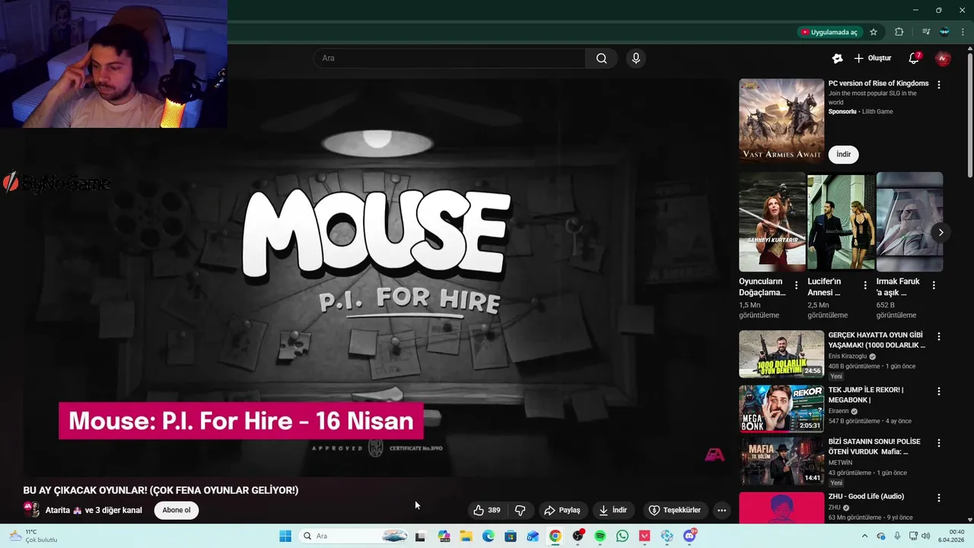Focus the Windows taskbar Ara search box
The image size is (974, 548).
[x=355, y=536]
